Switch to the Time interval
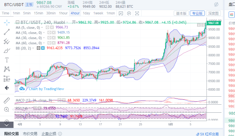This screenshot has height=136, width=235. (x=5, y=13)
